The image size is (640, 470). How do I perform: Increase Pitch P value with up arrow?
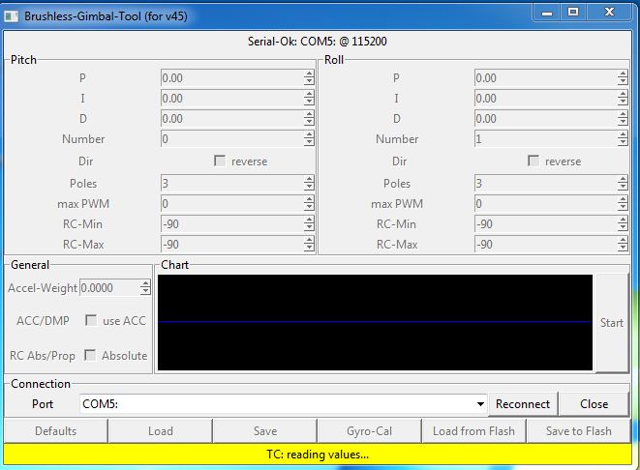point(309,73)
